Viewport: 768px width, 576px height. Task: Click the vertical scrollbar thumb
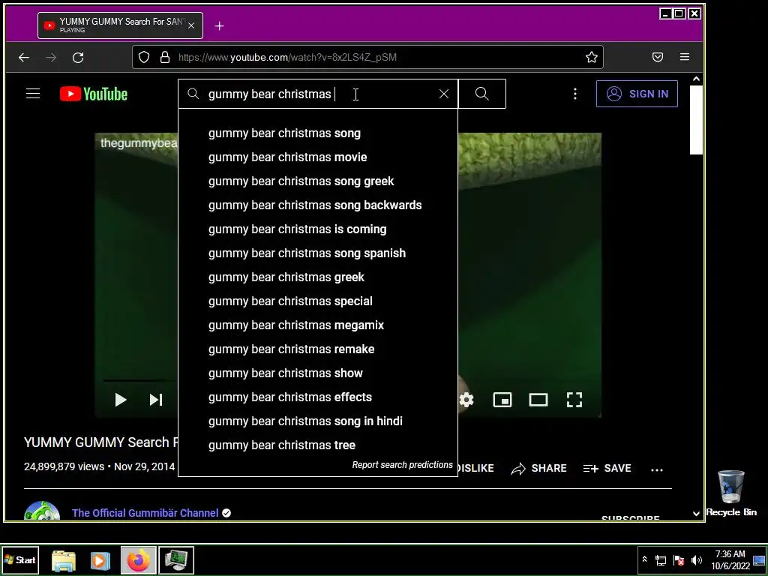tap(696, 119)
